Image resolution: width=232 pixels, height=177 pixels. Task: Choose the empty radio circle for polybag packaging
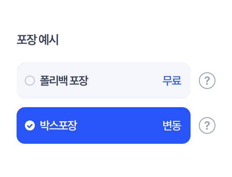[30, 81]
